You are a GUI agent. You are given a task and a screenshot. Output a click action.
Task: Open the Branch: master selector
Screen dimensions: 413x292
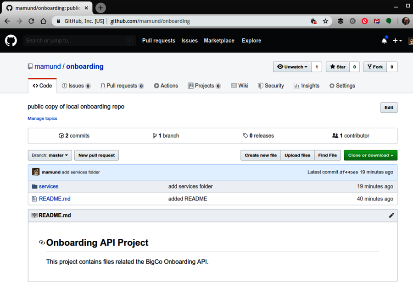click(50, 155)
